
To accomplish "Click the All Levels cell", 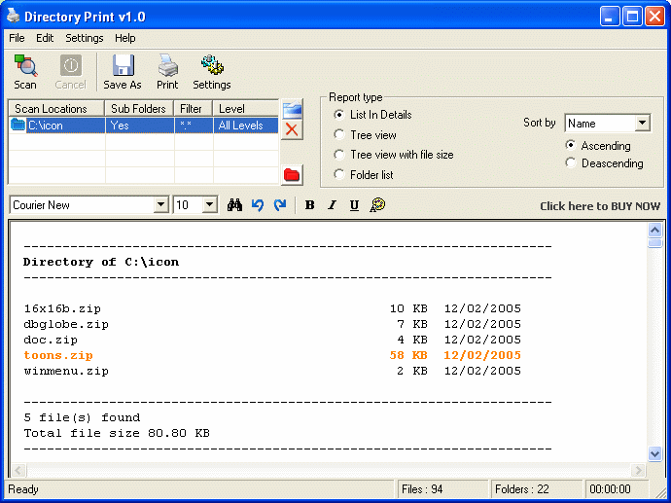I will (246, 125).
